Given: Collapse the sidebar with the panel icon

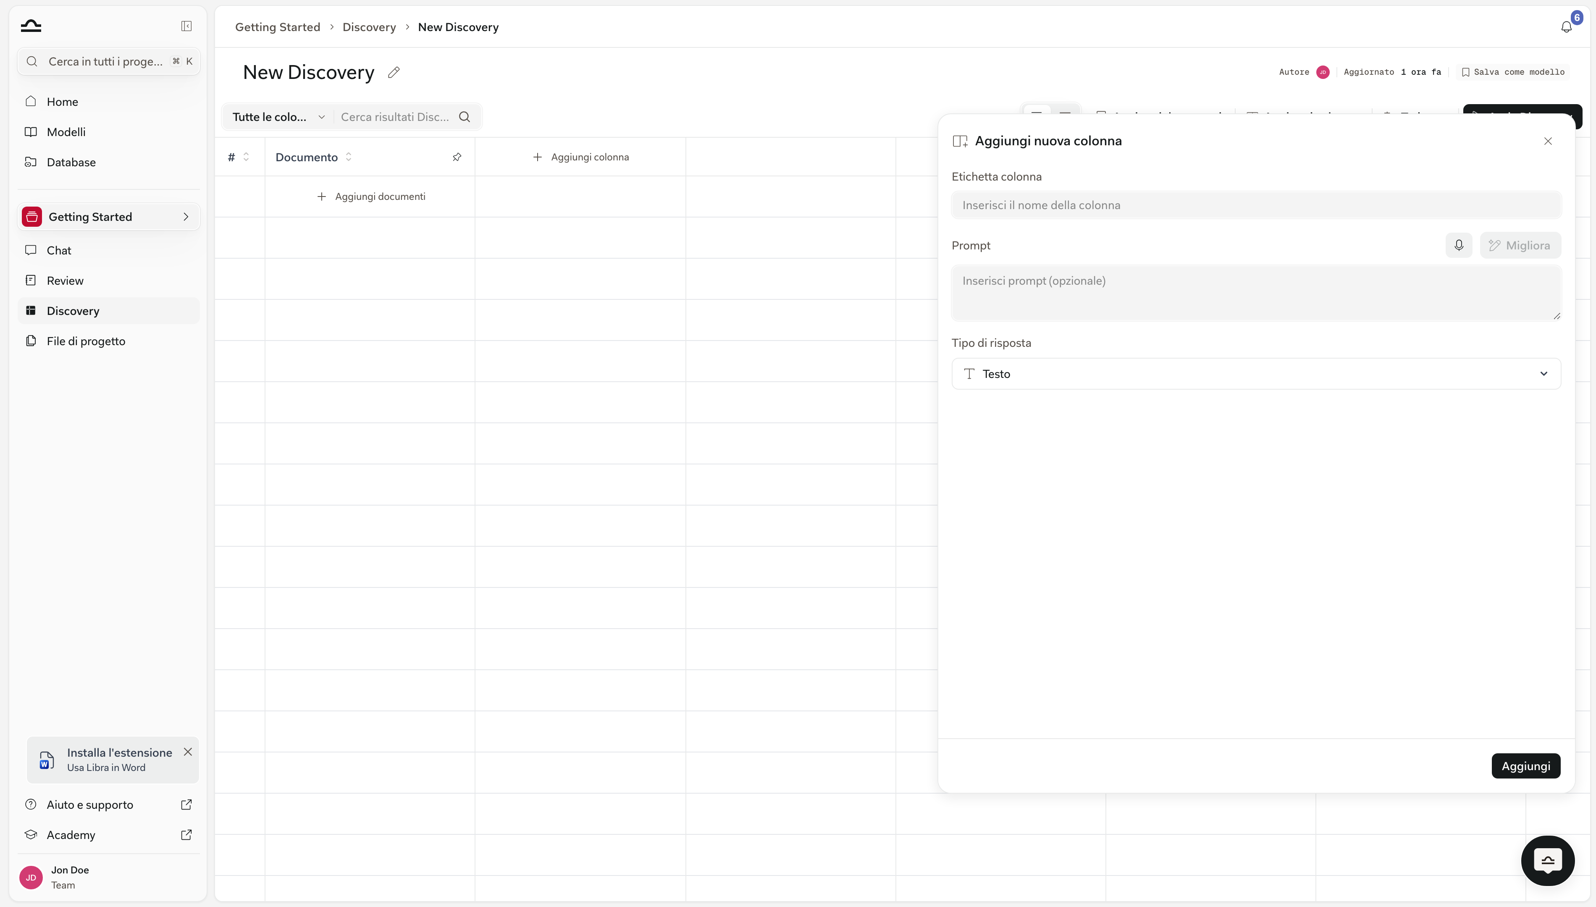Looking at the screenshot, I should click(186, 26).
